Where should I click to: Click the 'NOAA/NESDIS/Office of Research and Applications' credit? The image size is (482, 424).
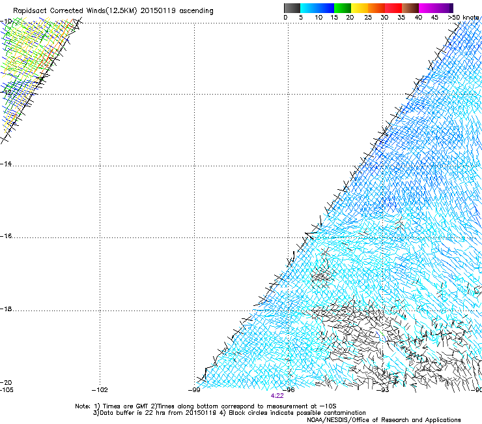click(x=384, y=420)
